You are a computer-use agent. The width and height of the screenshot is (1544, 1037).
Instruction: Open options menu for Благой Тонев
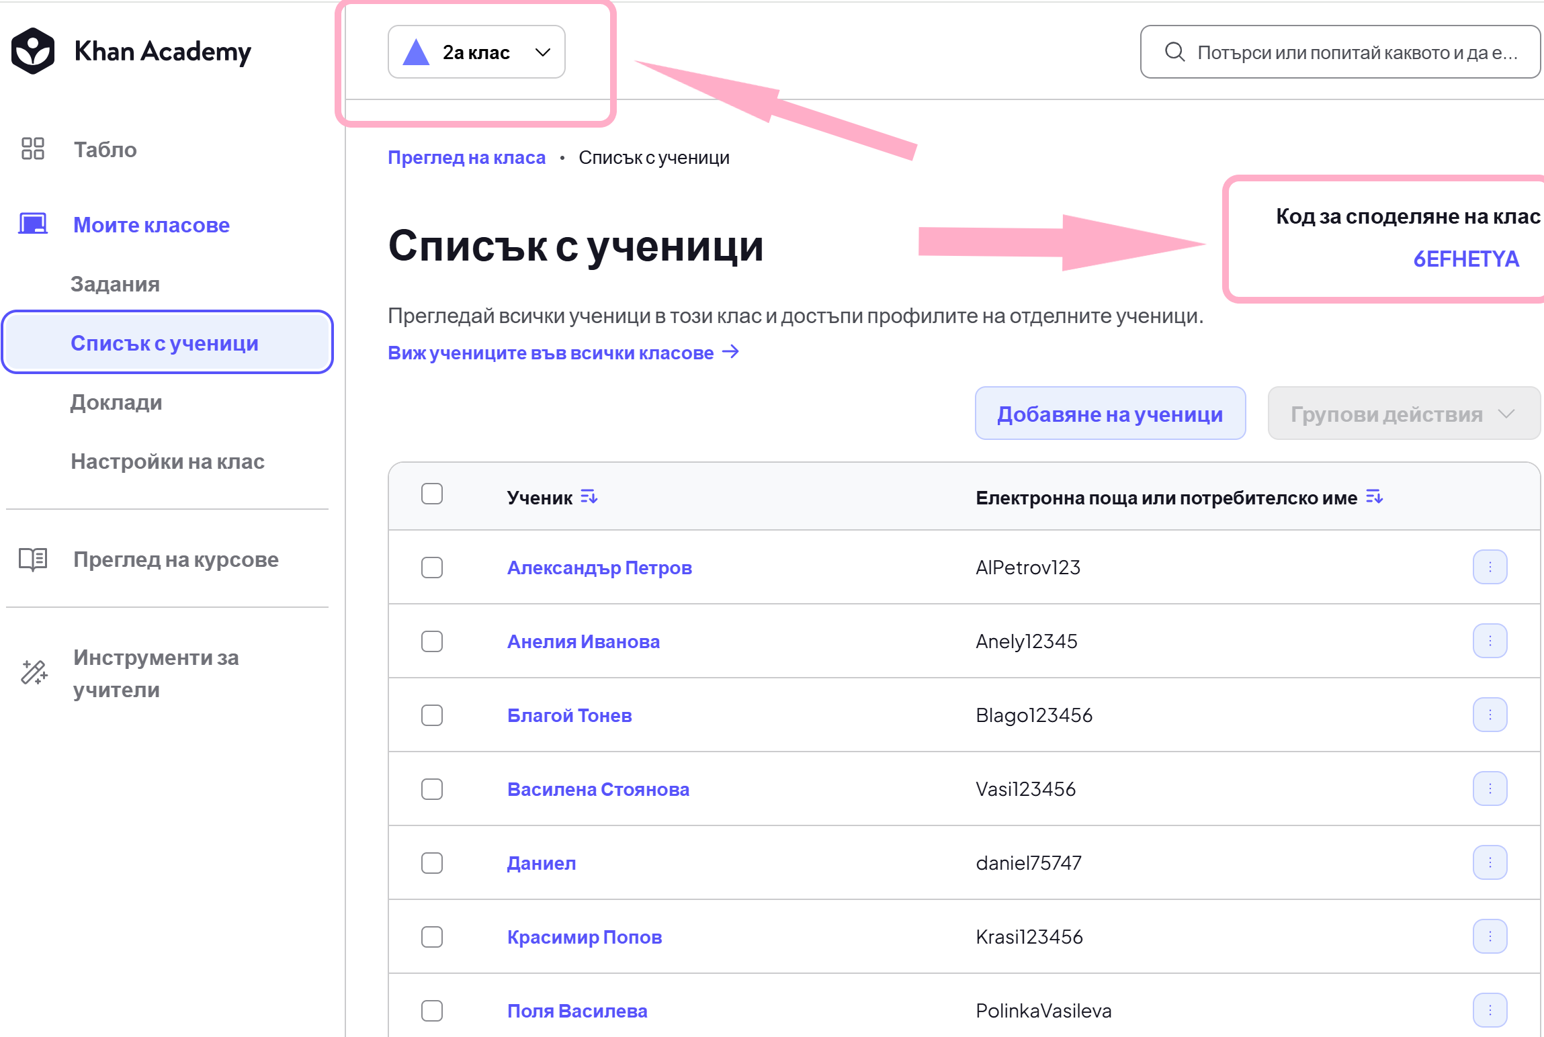[1490, 715]
